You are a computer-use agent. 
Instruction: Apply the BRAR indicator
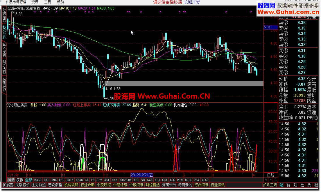[x=79, y=180]
